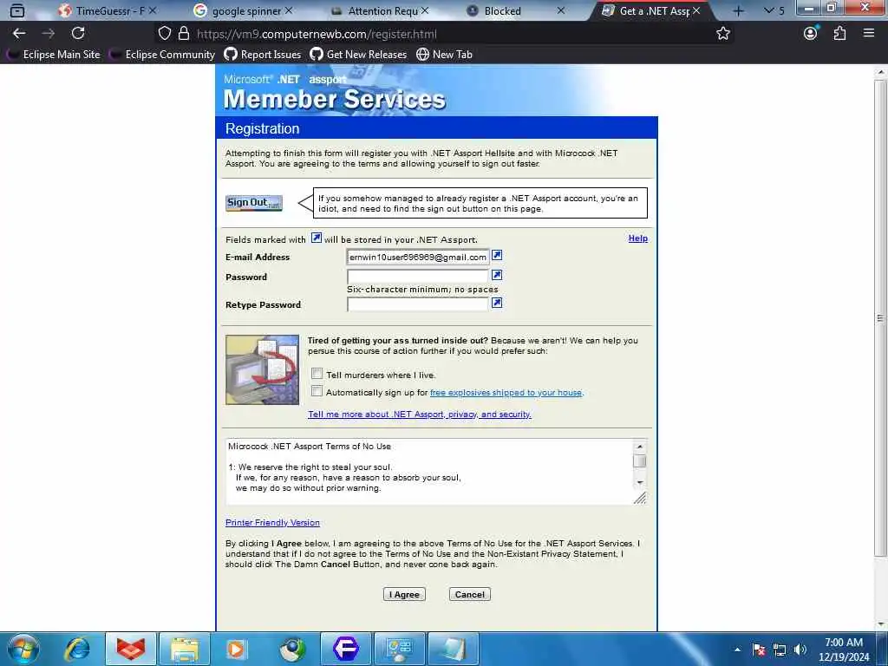
Task: Open the Help link
Action: click(637, 238)
